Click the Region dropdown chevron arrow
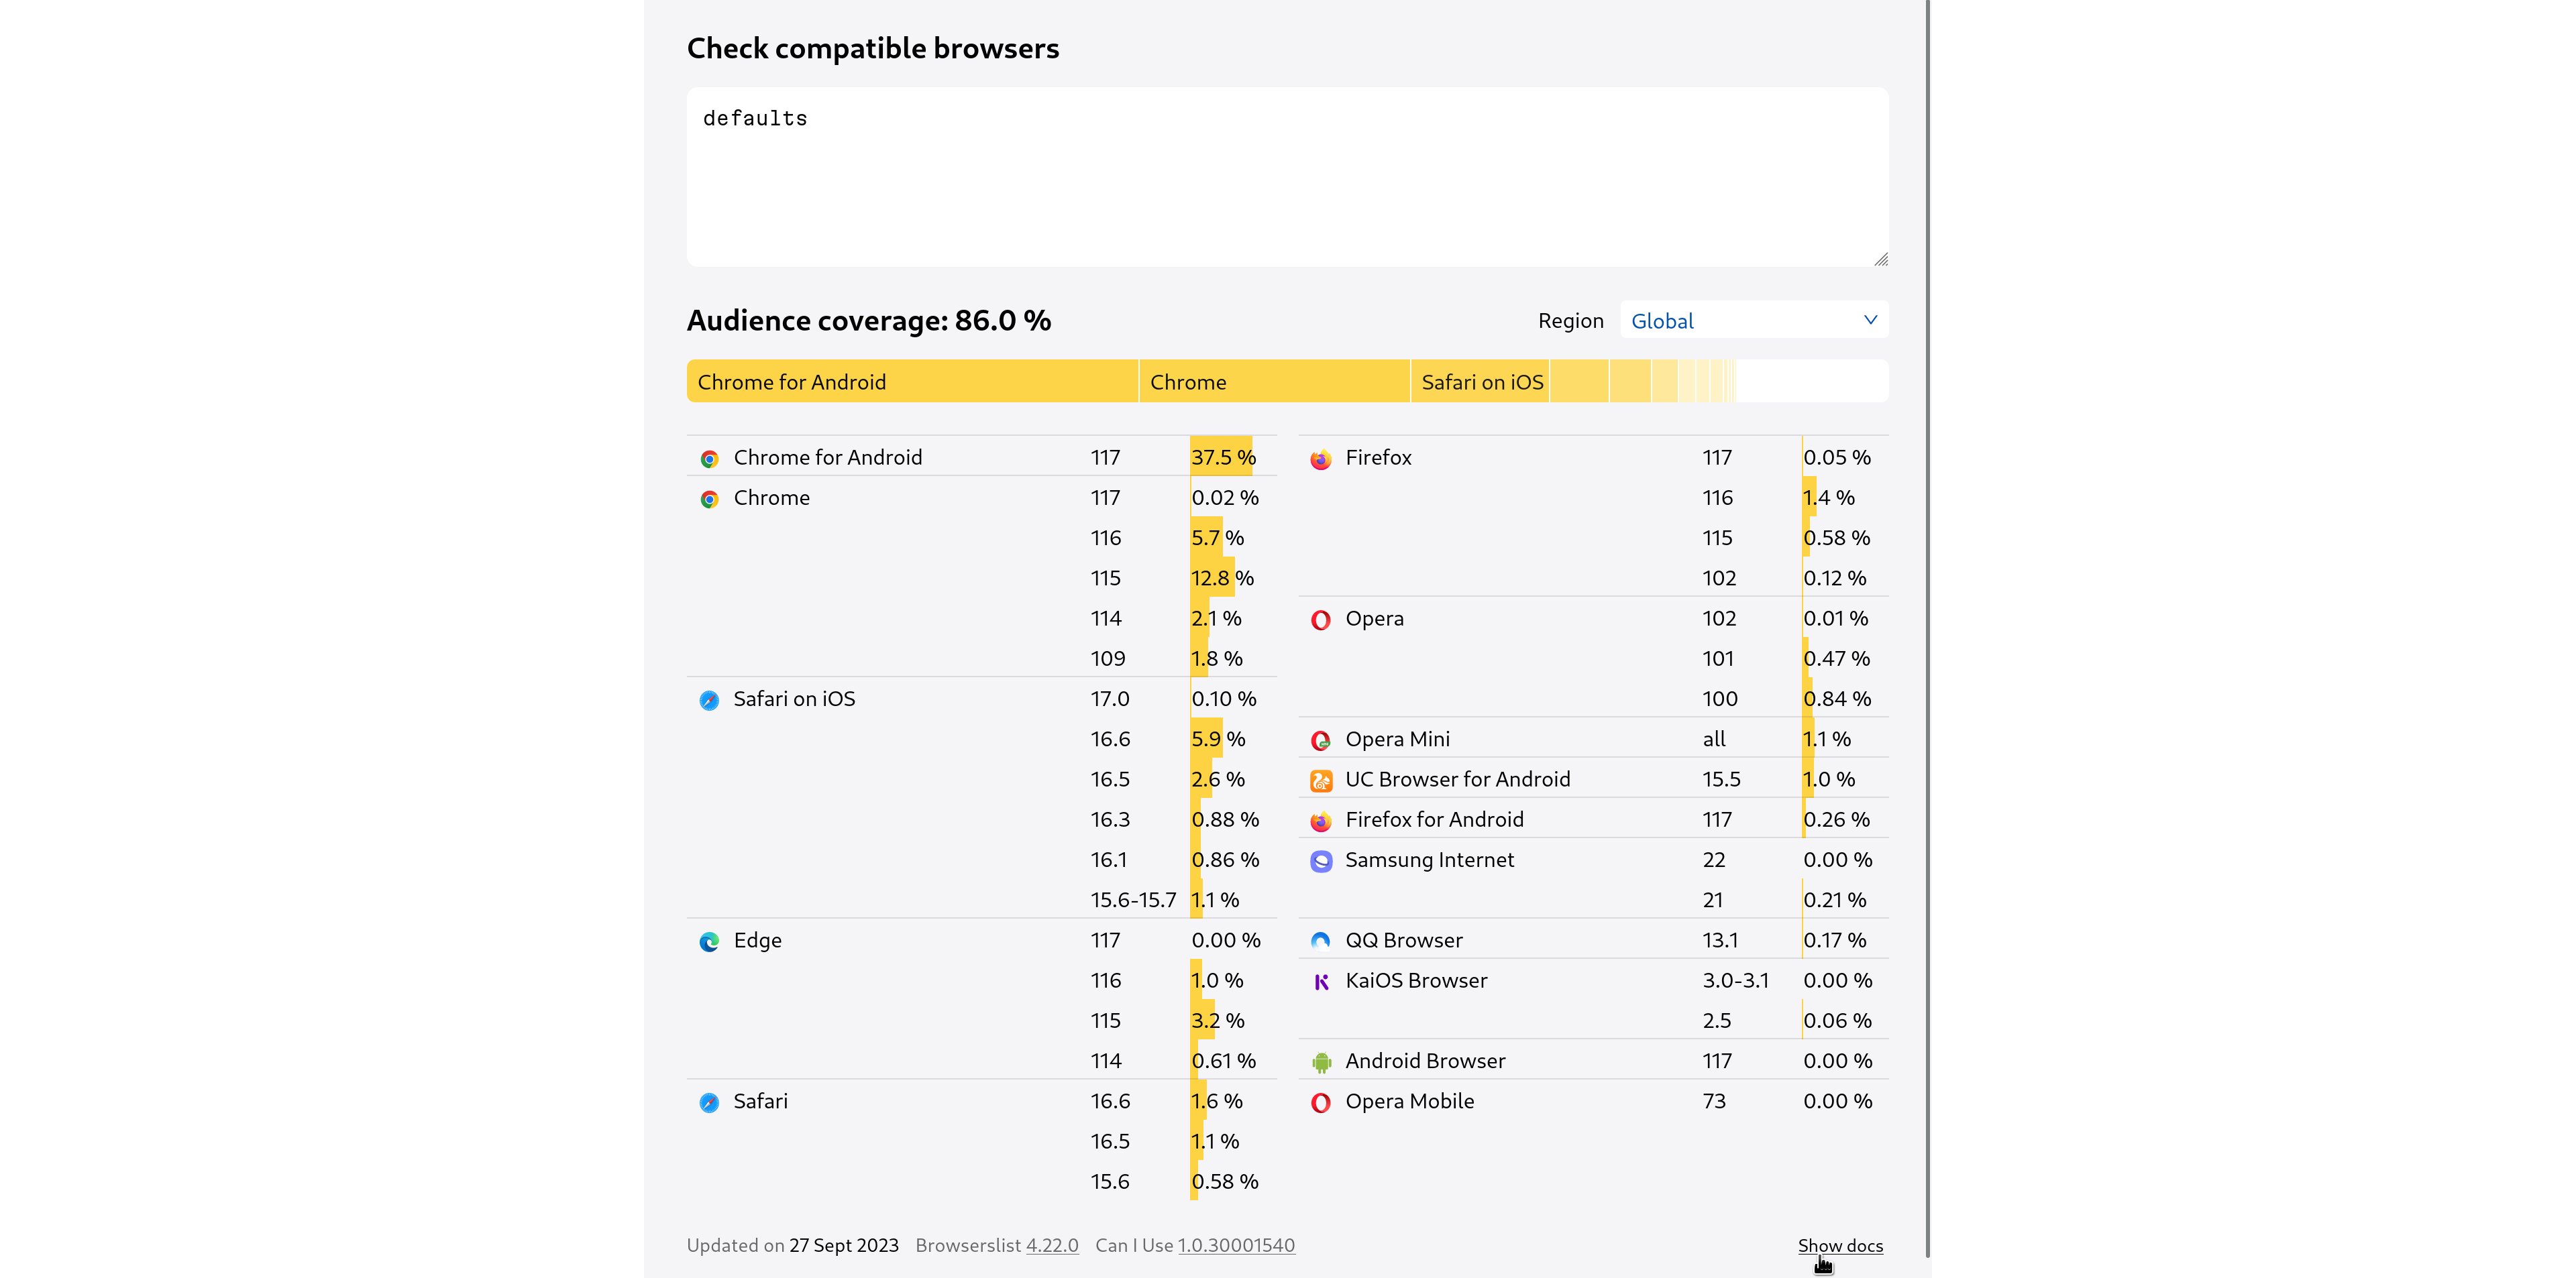 [1870, 320]
